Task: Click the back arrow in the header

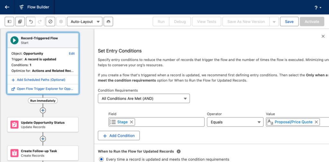Action: tap(7, 7)
